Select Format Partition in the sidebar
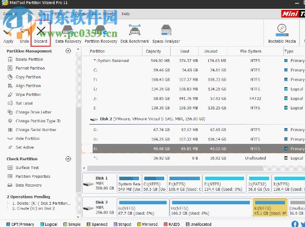 (30, 68)
